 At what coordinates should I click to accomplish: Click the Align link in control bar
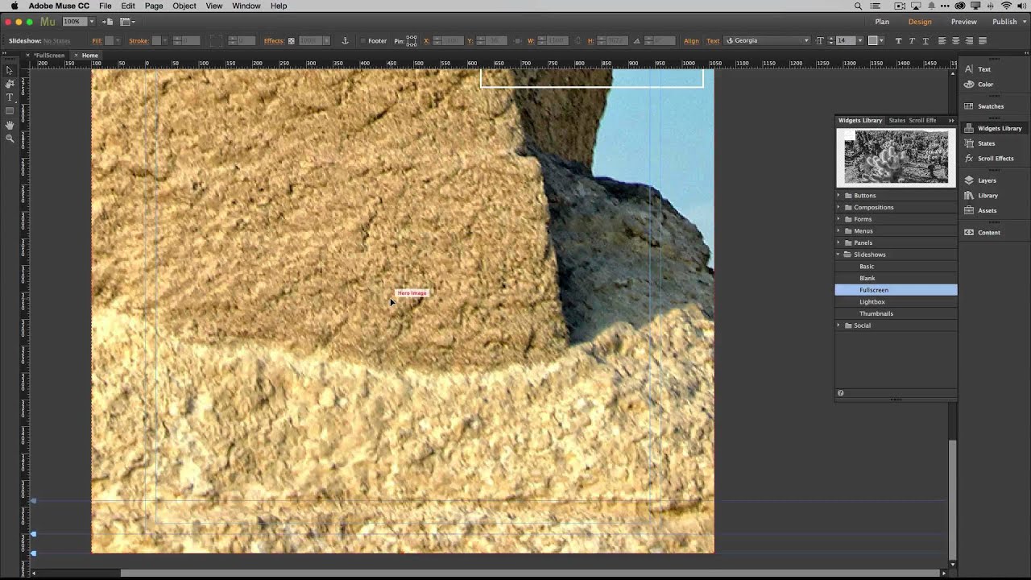point(691,41)
